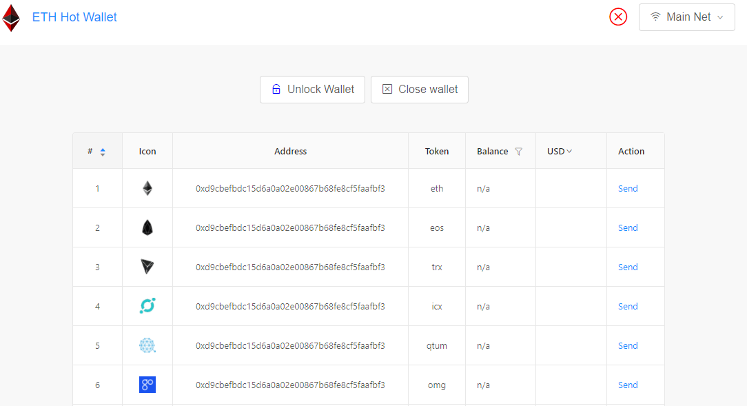Image resolution: width=747 pixels, height=406 pixels.
Task: Click the n/a balance in qtum row
Action: [483, 345]
